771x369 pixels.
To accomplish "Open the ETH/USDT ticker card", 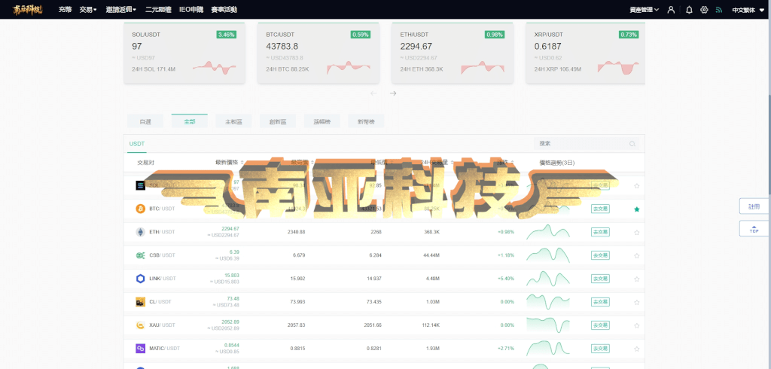I will point(453,53).
